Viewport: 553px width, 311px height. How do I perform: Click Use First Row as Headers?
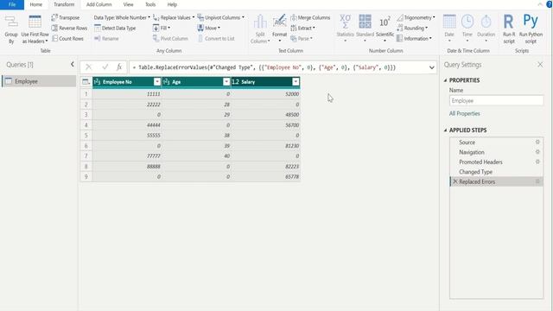click(x=35, y=29)
